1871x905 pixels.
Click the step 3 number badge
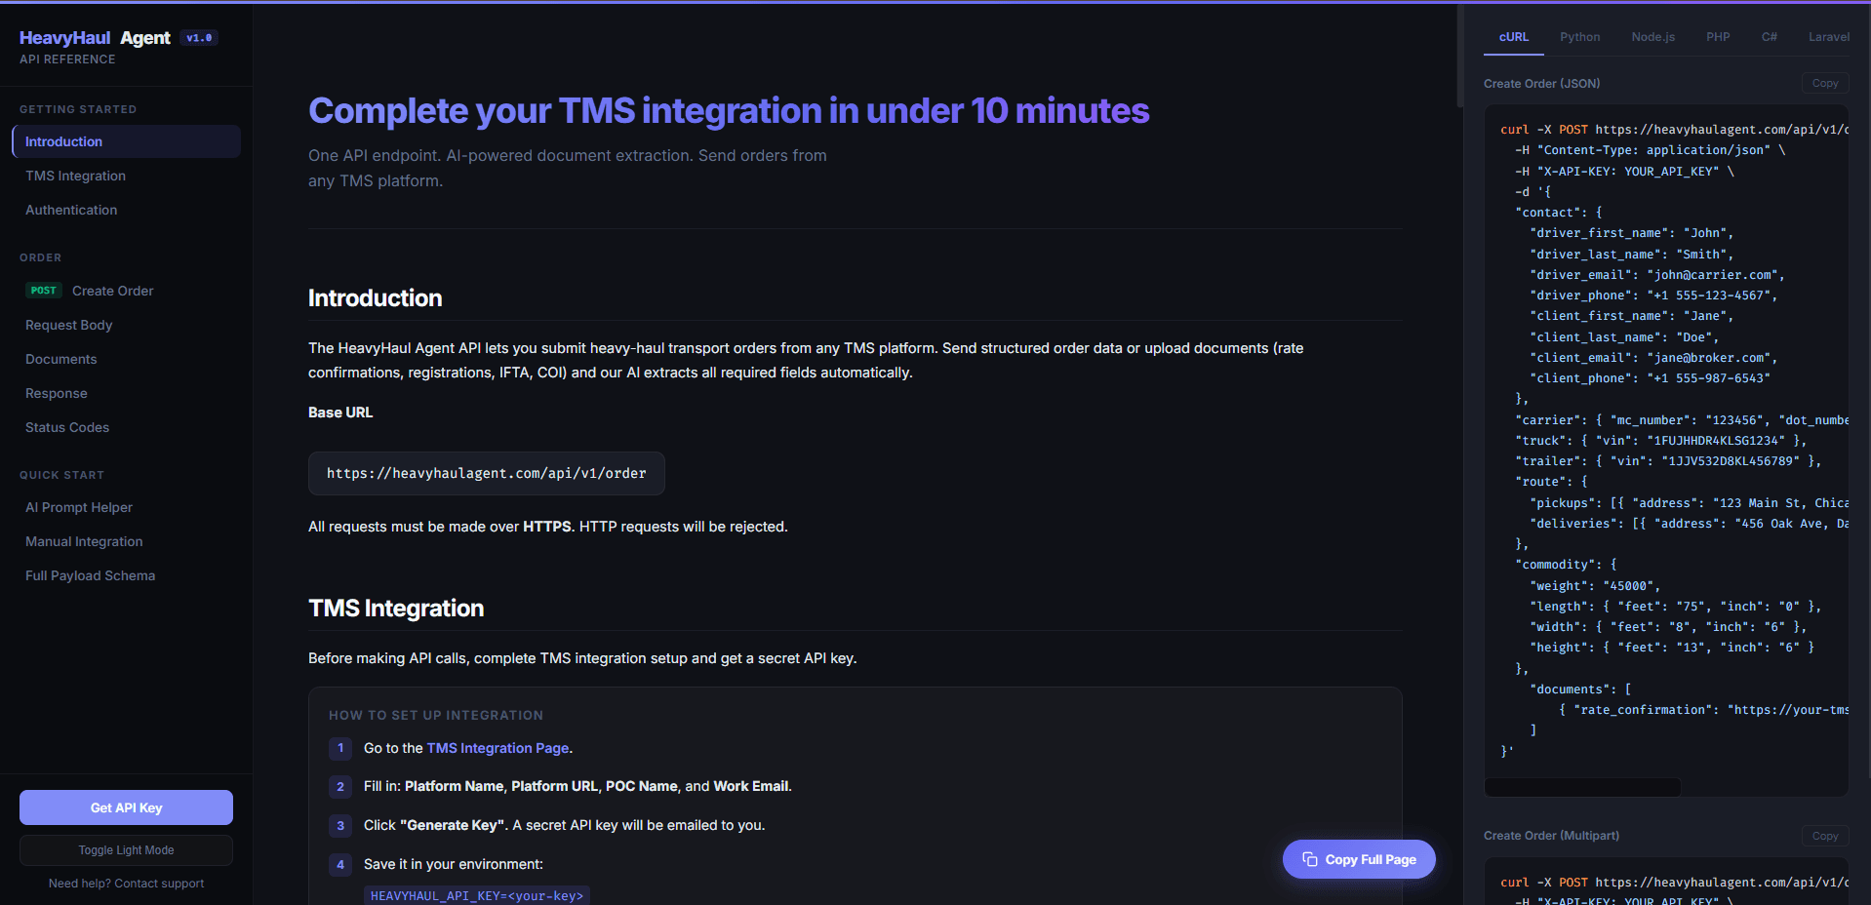coord(340,825)
